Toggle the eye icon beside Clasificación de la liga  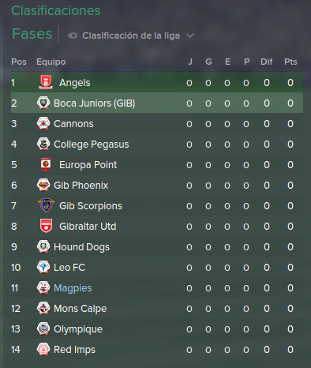[x=73, y=36]
